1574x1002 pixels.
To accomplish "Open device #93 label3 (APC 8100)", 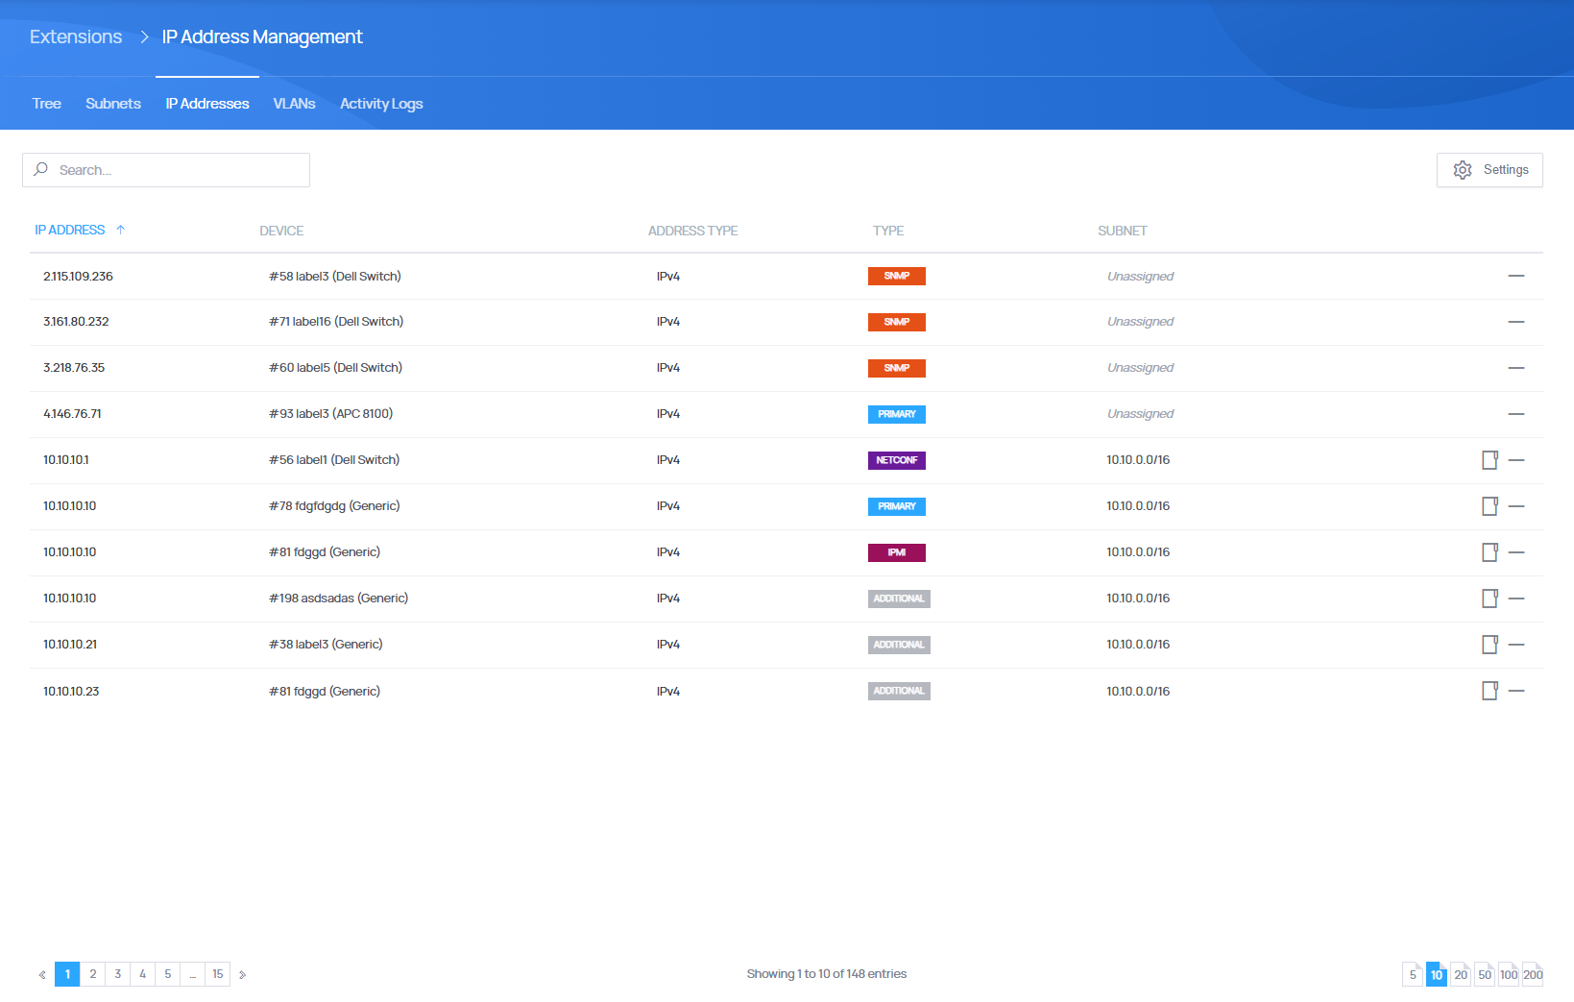I will 331,414.
